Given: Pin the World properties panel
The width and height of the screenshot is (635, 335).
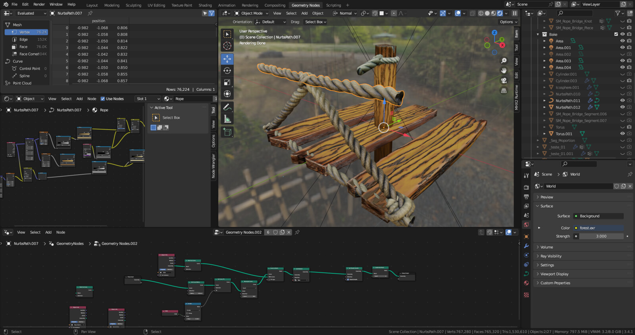Looking at the screenshot, I should pyautogui.click(x=630, y=174).
